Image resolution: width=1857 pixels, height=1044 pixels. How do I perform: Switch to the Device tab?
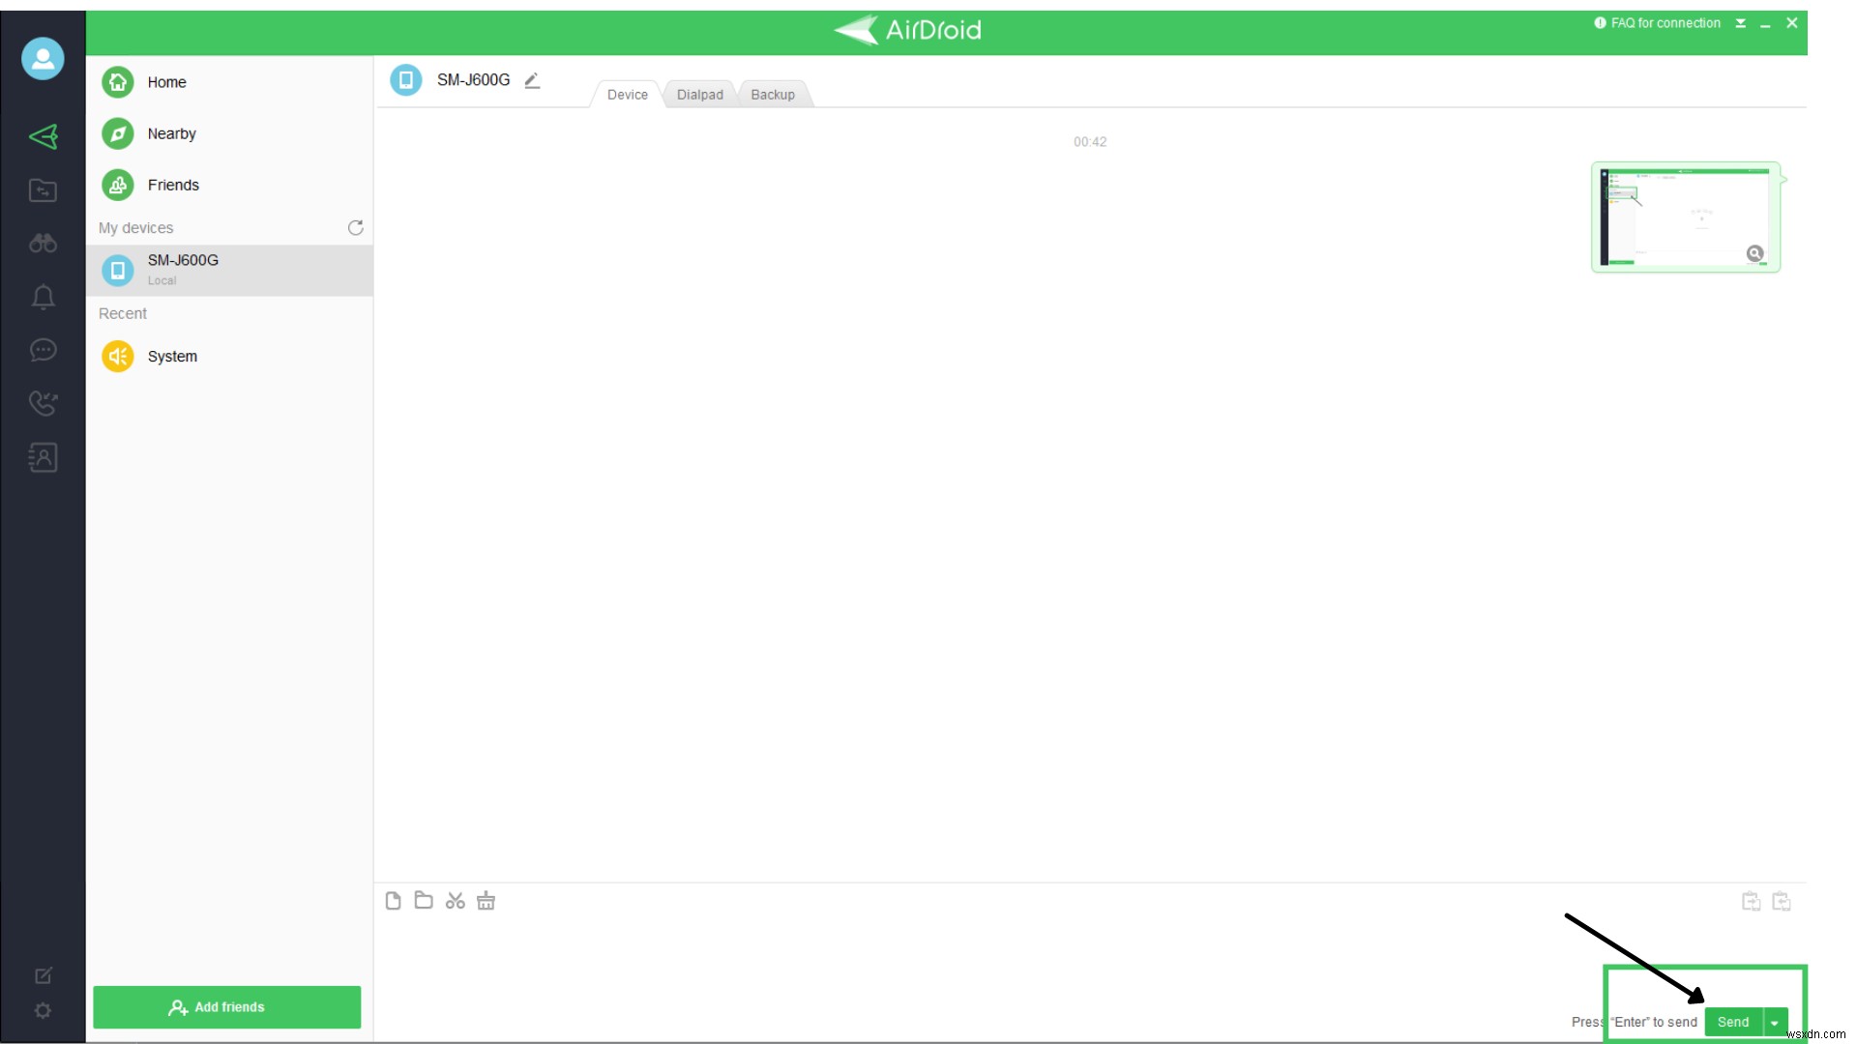click(x=626, y=95)
